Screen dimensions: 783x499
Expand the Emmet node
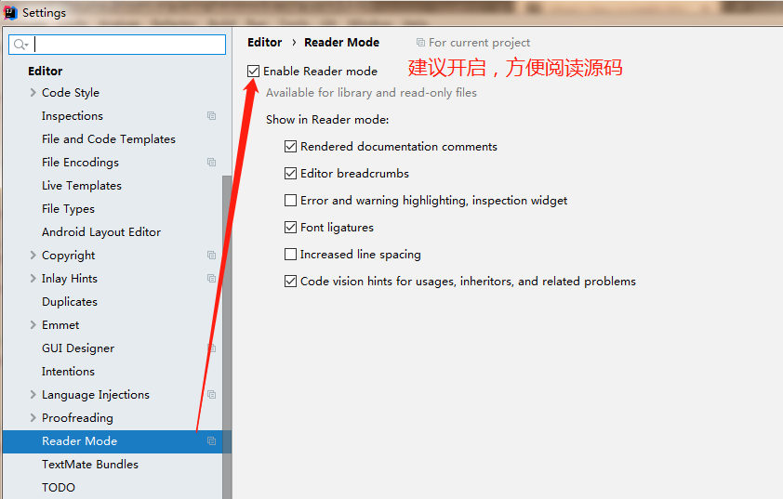(33, 325)
